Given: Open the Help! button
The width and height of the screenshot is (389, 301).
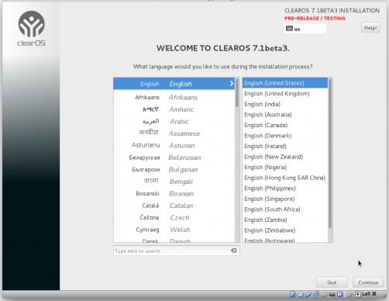Looking at the screenshot, I should (x=370, y=28).
